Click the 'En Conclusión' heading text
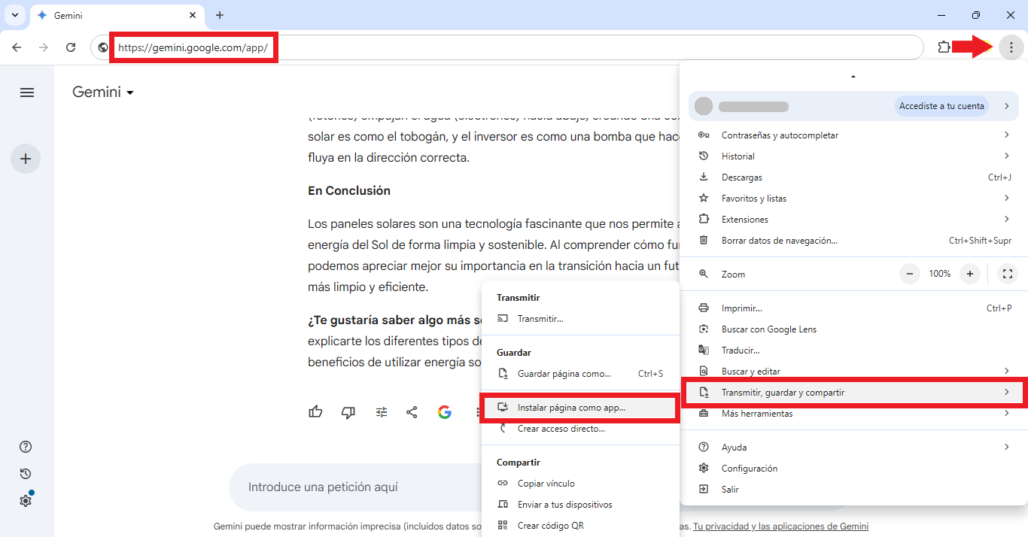 [349, 191]
